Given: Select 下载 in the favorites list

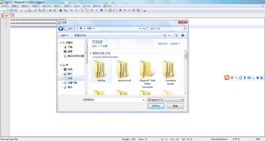Looking at the screenshot, I should [70, 47].
